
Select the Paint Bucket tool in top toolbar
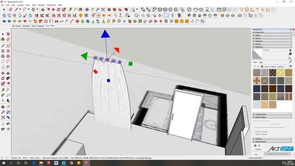tap(81, 9)
